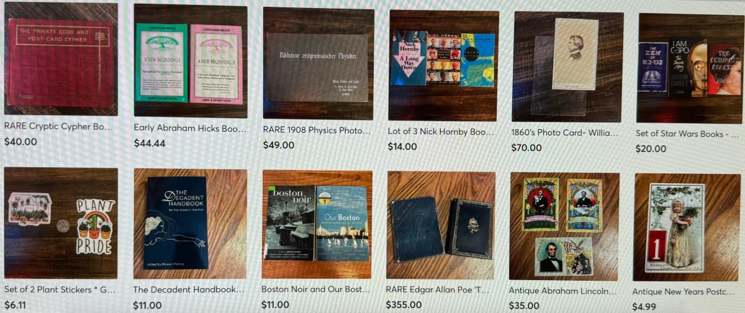This screenshot has width=745, height=313.
Task: Open 'Set of Star Wars Books' title link
Action: [x=688, y=134]
